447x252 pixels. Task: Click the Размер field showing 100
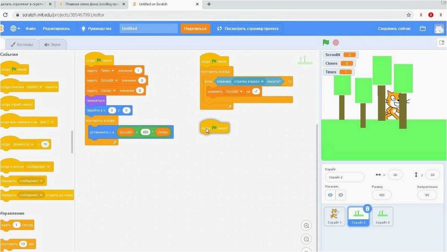[x=381, y=195]
